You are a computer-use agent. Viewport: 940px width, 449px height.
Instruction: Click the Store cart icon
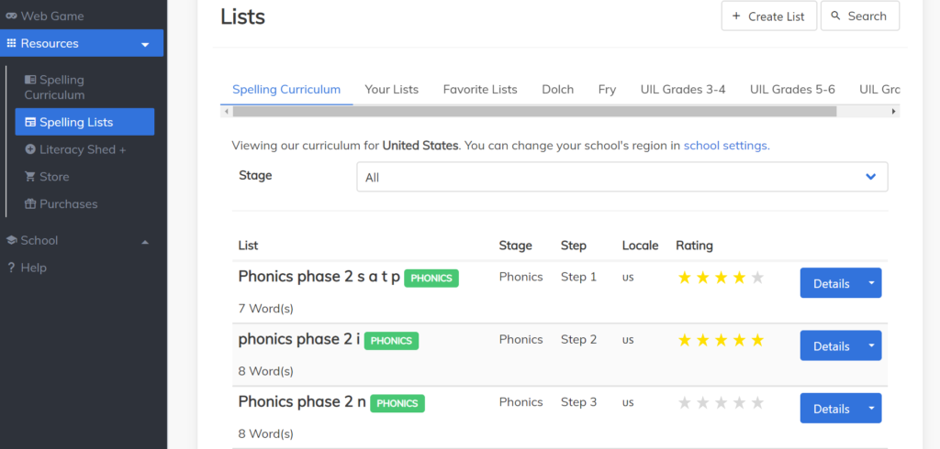(30, 177)
